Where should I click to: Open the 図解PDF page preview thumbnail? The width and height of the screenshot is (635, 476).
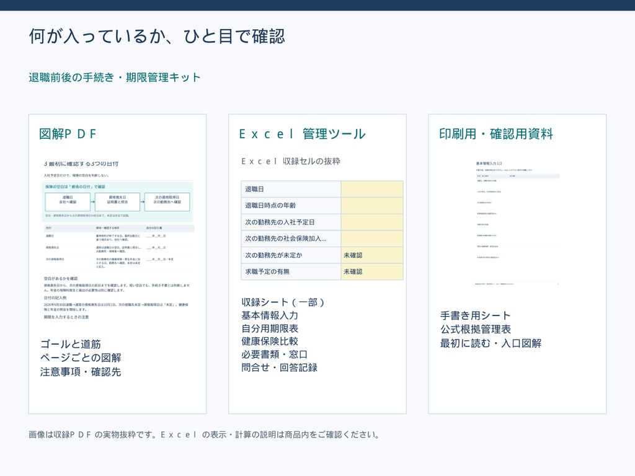(117, 240)
